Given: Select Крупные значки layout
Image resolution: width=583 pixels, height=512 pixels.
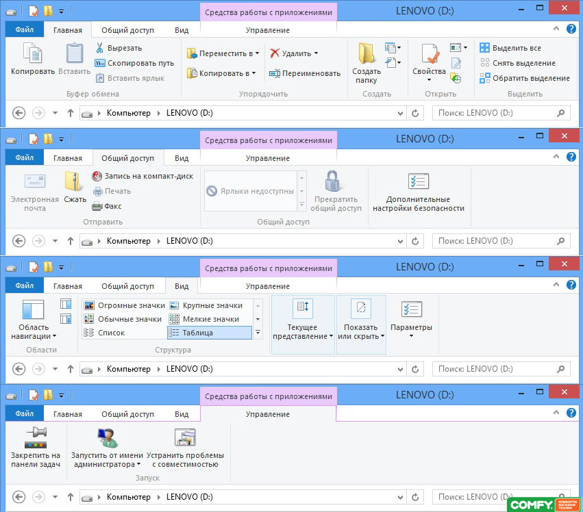Looking at the screenshot, I should (206, 305).
